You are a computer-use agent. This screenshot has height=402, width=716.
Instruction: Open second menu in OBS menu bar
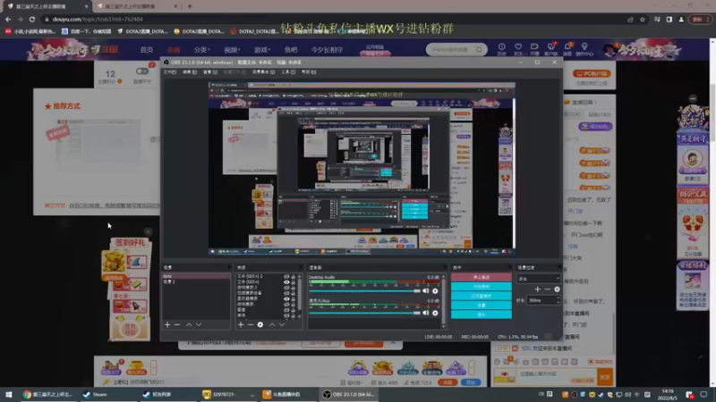190,72
